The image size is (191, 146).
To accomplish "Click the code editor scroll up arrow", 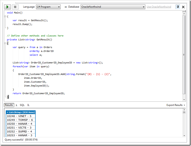I will click(184, 14).
